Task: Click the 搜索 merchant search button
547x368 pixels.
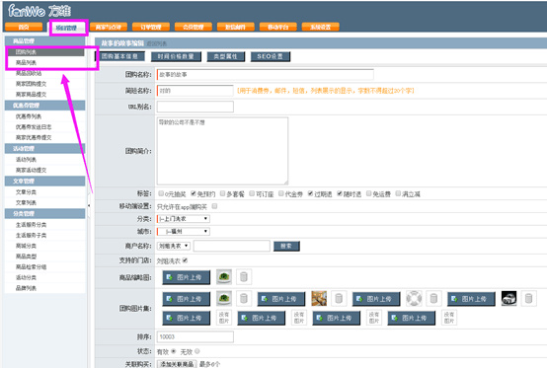Action: click(x=286, y=246)
